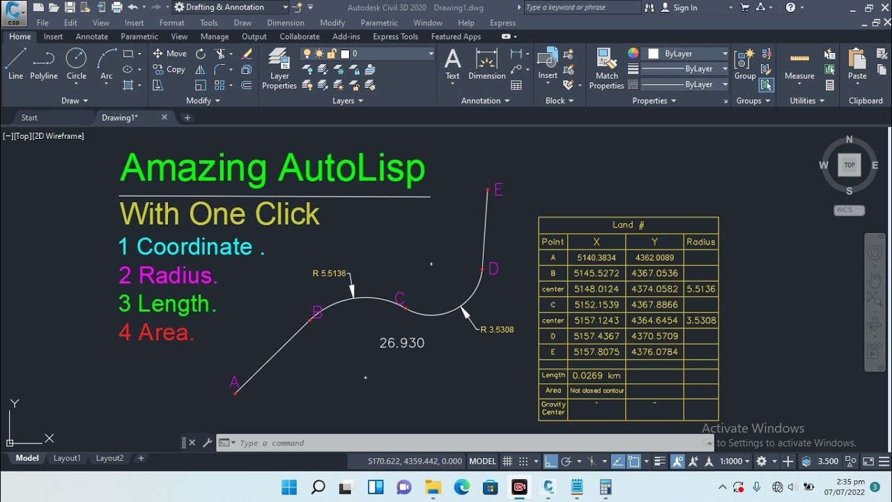Select the Dimension tool
892x502 pixels.
pyautogui.click(x=486, y=64)
